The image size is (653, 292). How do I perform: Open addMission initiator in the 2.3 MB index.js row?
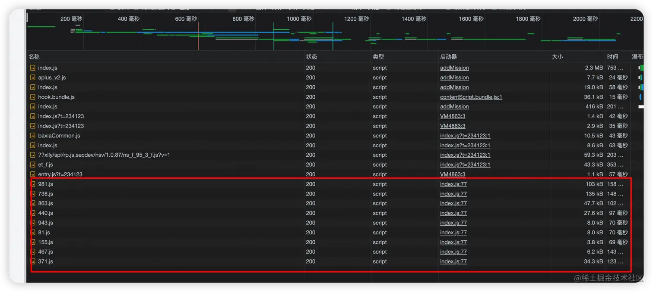(454, 68)
